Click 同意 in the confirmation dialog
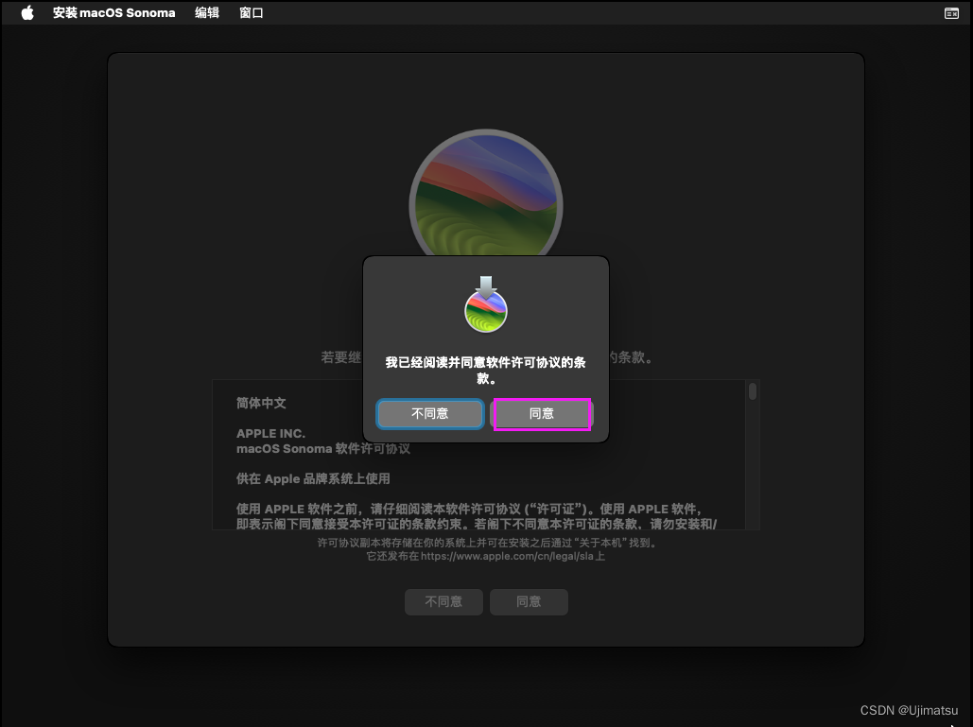 click(x=542, y=414)
